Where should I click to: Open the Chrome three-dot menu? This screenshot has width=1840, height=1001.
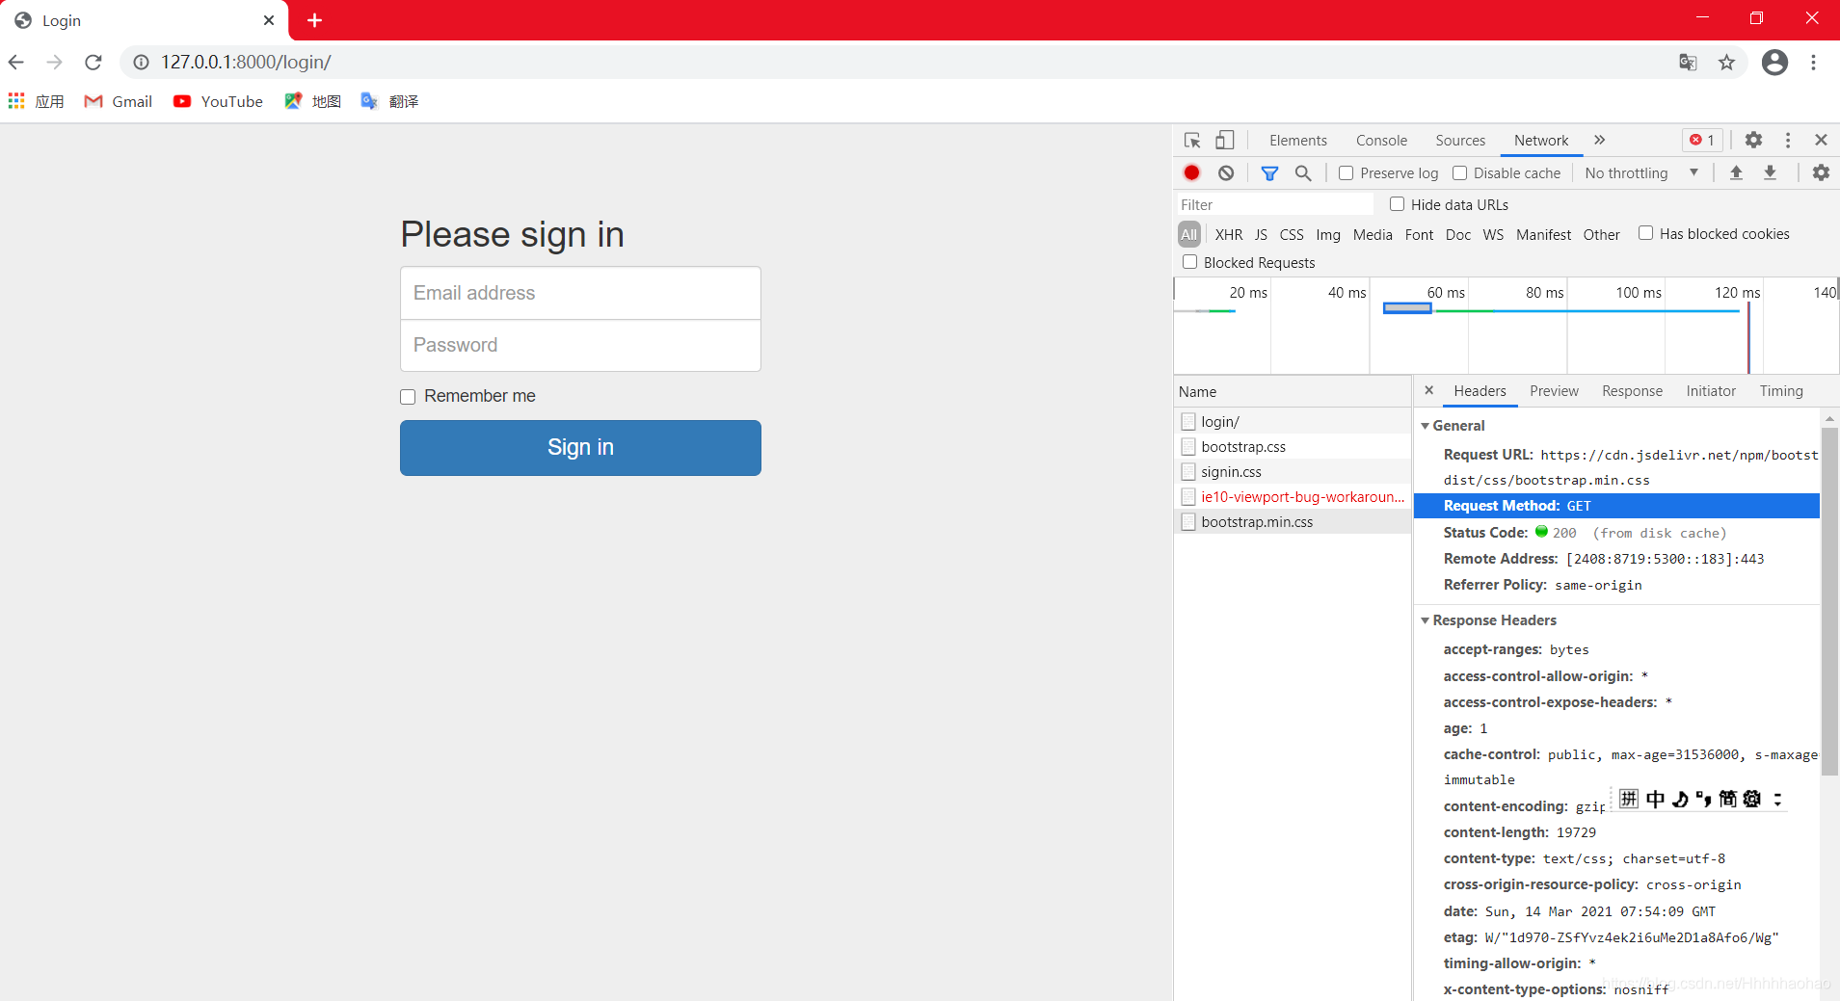coord(1813,63)
